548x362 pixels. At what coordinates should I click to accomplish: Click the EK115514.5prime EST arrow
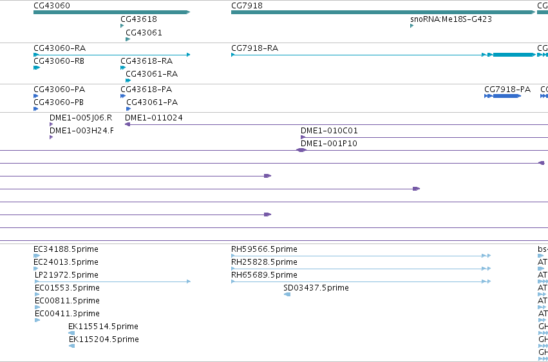71,333
